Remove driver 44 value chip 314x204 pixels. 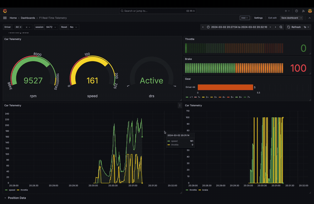pos(20,27)
